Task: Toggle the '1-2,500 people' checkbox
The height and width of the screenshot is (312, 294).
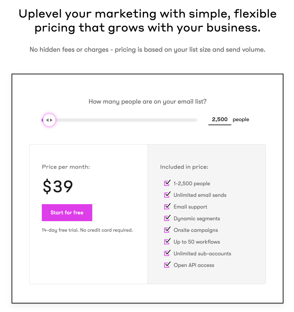Action: (167, 183)
